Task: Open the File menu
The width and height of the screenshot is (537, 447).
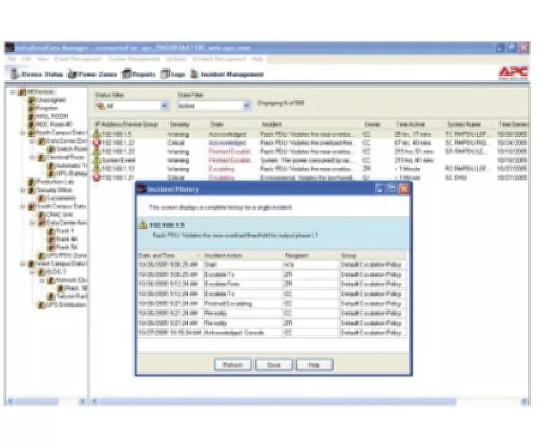Action: (12, 59)
